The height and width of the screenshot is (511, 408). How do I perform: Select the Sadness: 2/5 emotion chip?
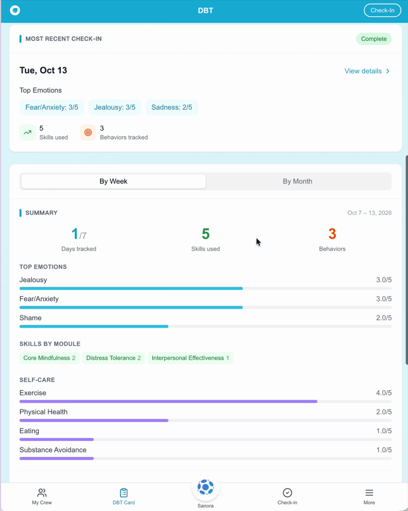(172, 107)
